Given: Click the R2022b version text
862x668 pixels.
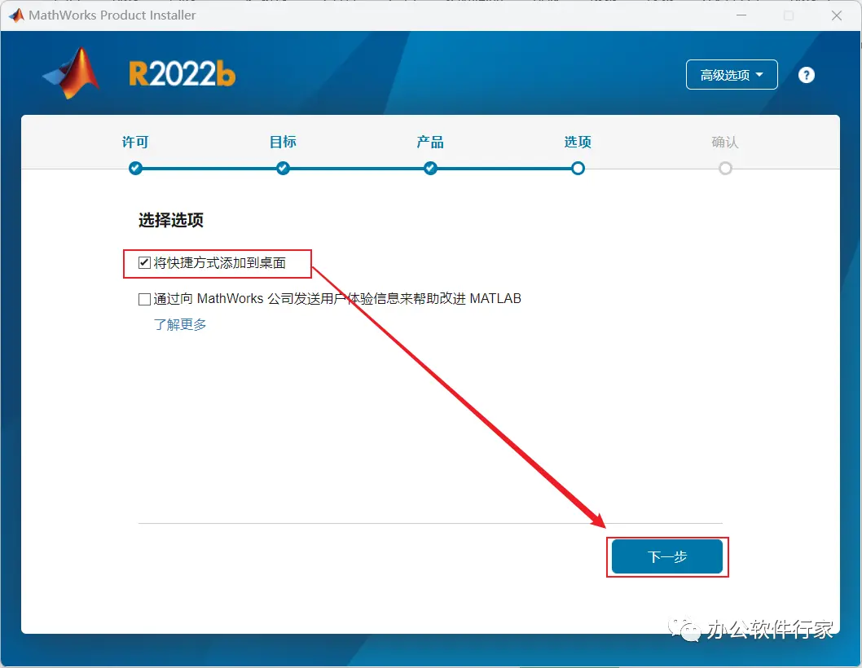Looking at the screenshot, I should click(182, 73).
